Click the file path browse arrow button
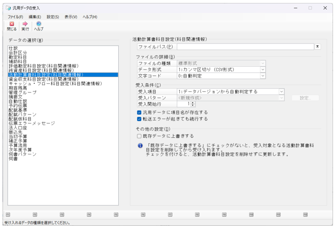This screenshot has height=230, width=336. tap(318, 47)
